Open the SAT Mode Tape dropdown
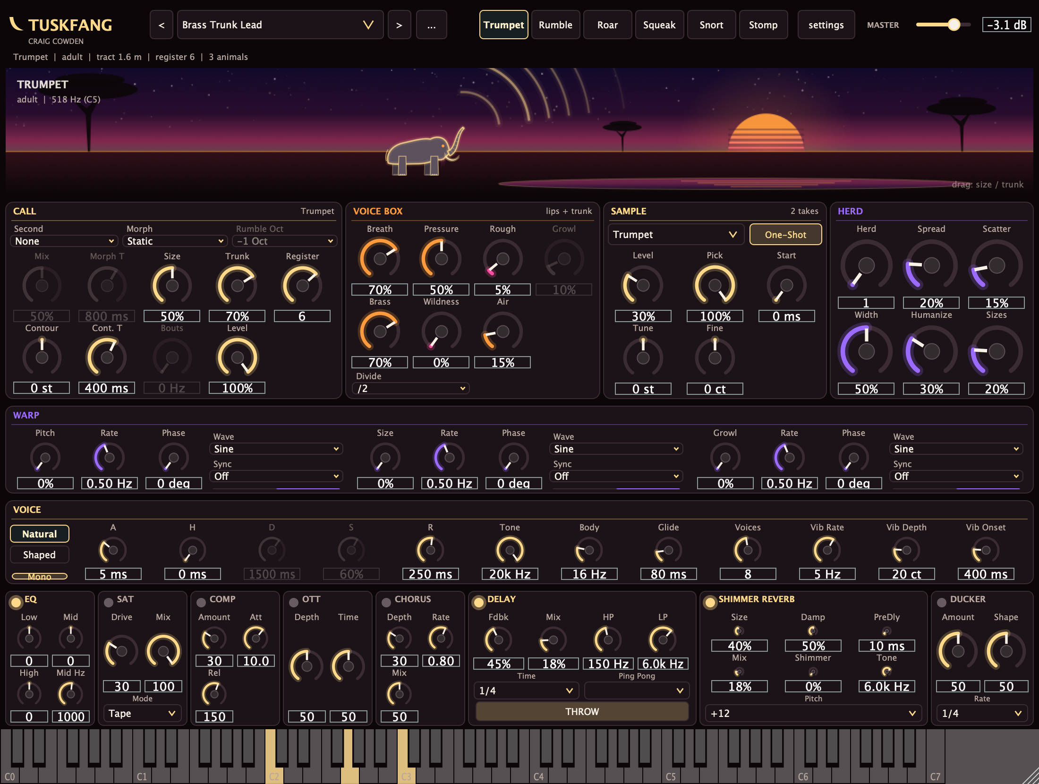The image size is (1039, 784). (x=142, y=714)
